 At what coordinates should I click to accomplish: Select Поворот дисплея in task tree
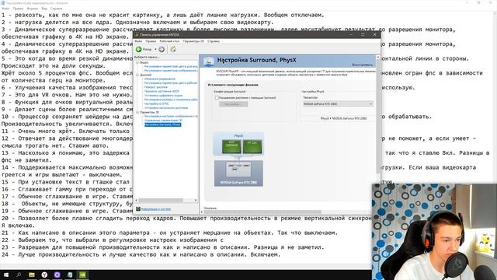[155, 87]
